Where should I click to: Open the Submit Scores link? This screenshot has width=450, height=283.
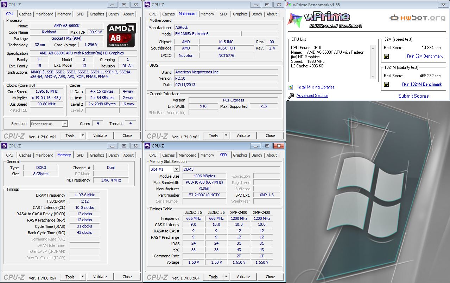click(x=413, y=96)
